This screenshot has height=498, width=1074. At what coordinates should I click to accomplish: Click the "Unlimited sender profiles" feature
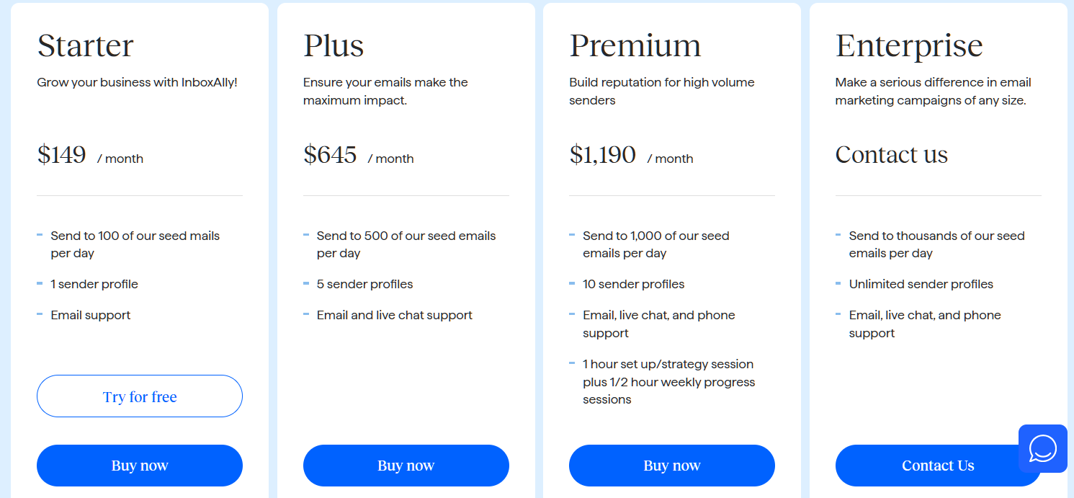pyautogui.click(x=921, y=284)
